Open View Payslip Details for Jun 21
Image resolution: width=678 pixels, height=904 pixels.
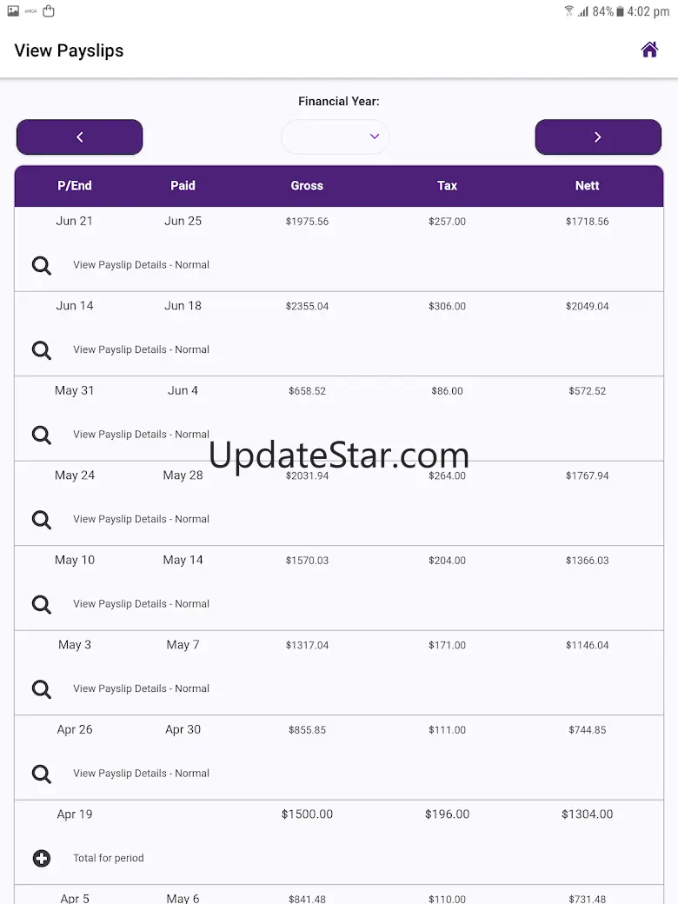[141, 265]
